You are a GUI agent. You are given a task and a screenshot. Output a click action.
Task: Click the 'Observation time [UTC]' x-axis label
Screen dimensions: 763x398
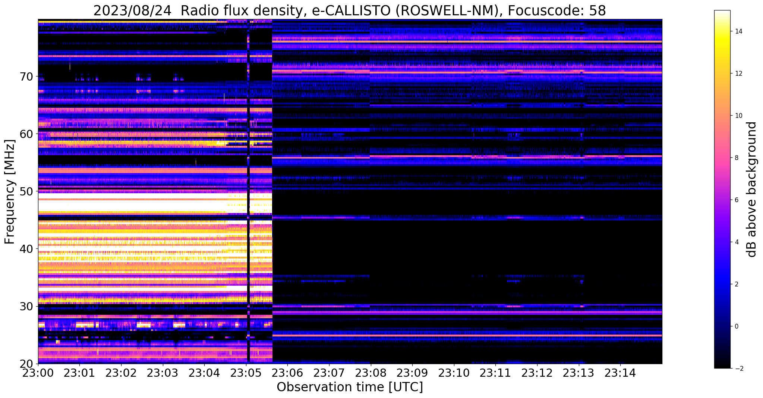coord(350,387)
